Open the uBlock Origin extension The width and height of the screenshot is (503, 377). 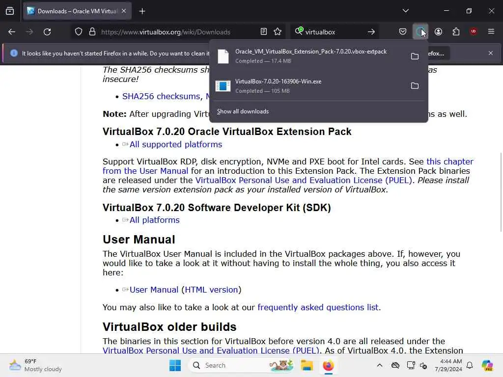[473, 31]
